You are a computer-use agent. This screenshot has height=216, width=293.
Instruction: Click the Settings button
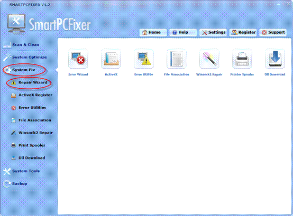tap(213, 32)
